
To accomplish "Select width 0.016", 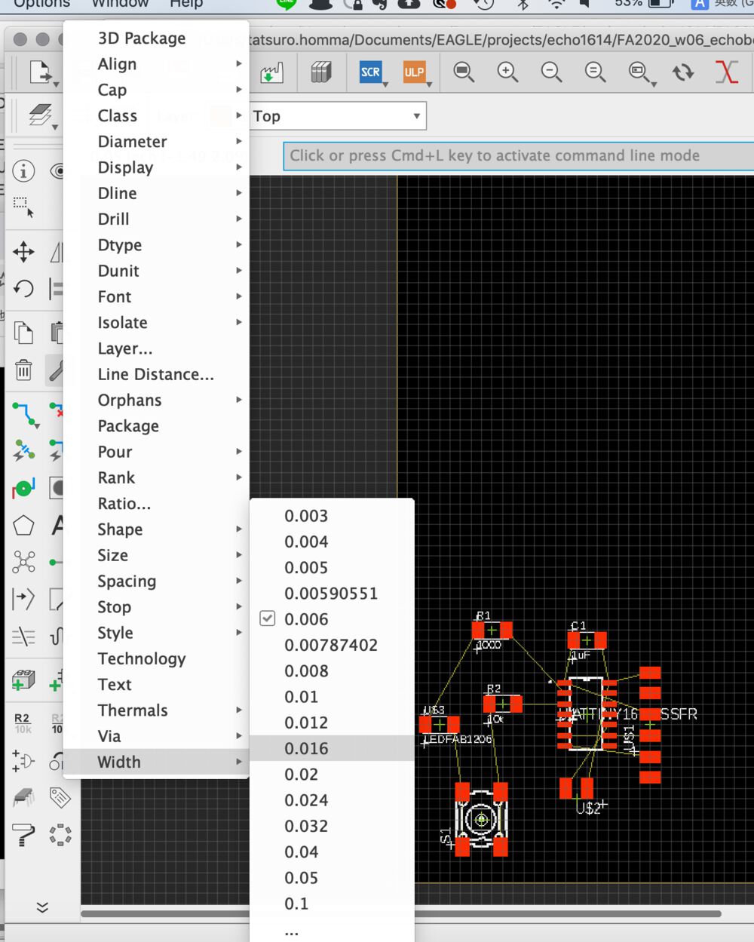I will (x=332, y=748).
